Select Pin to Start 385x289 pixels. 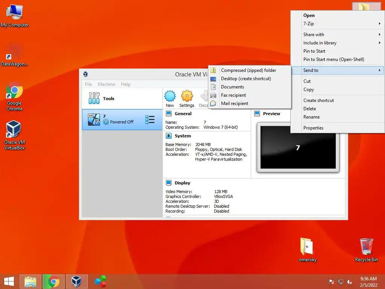click(x=337, y=51)
